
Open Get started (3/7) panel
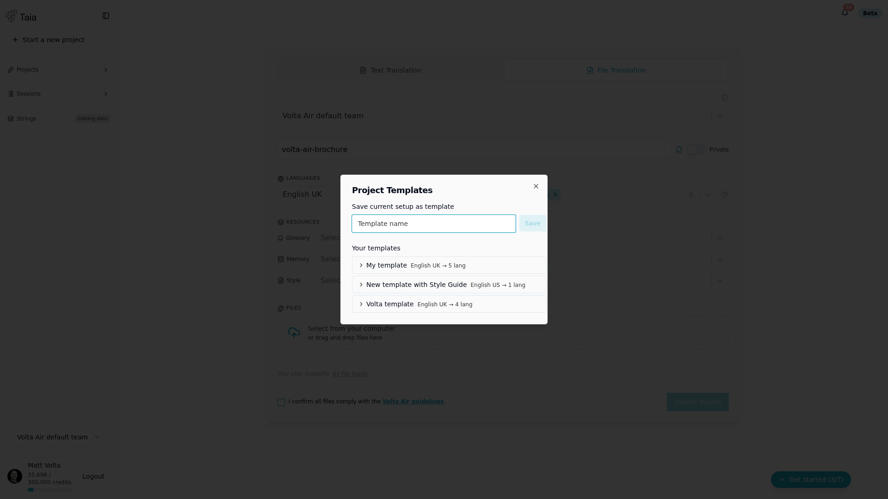click(x=811, y=480)
